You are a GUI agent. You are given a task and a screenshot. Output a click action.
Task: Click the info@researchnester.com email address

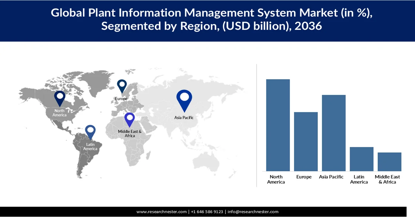[x=253, y=212]
